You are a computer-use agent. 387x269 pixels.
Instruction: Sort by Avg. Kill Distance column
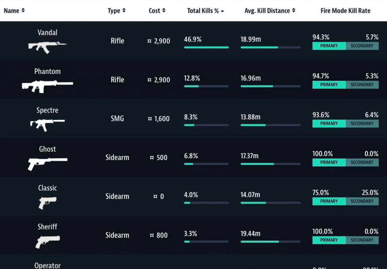point(270,11)
